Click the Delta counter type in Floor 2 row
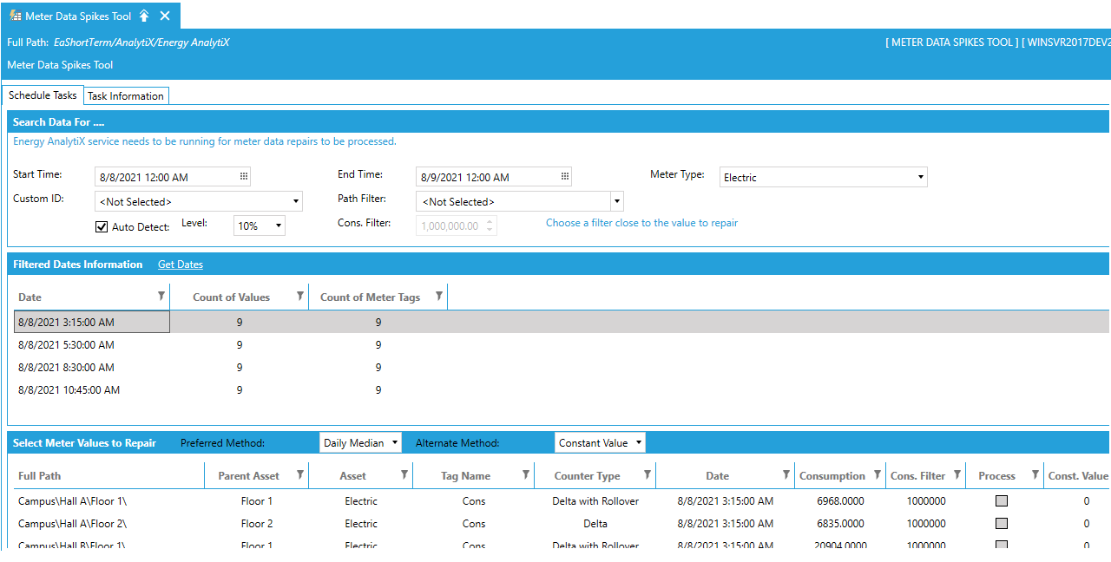 pos(595,524)
